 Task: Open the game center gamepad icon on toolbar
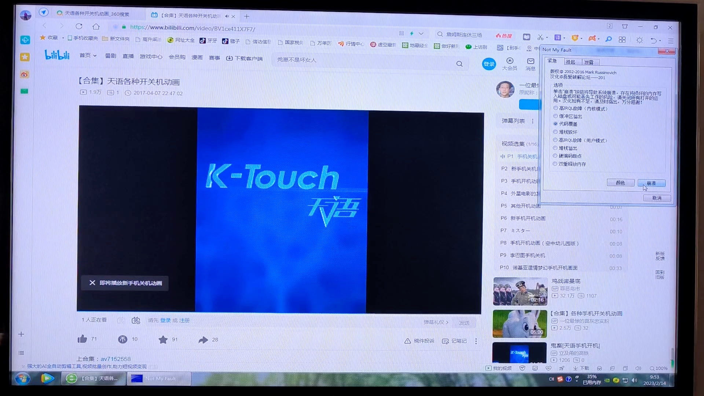pos(592,38)
